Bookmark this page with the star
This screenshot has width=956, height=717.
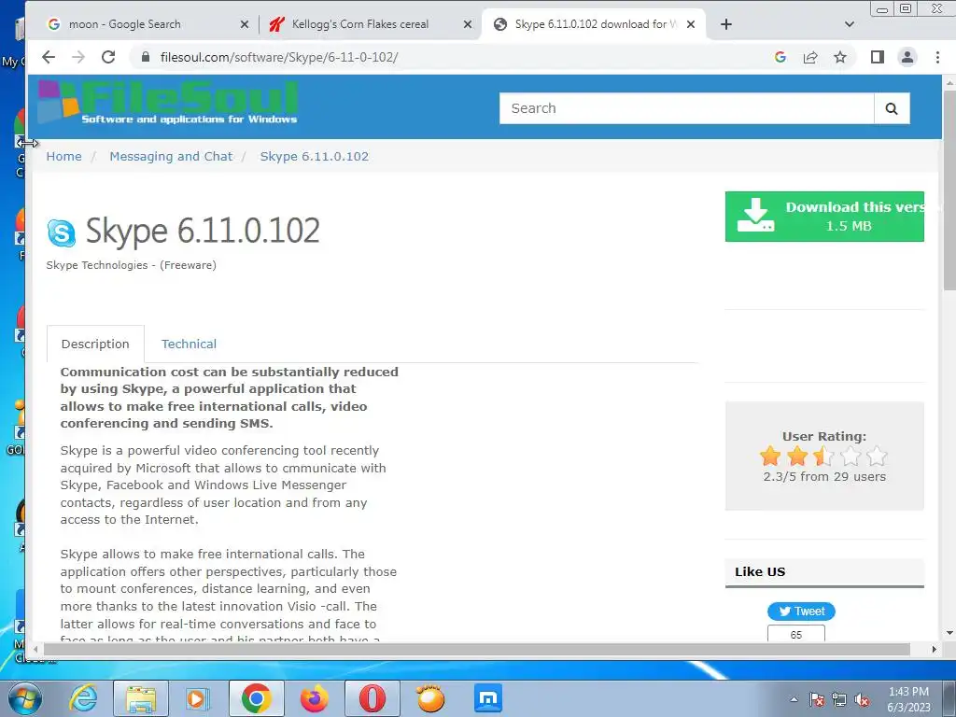840,57
